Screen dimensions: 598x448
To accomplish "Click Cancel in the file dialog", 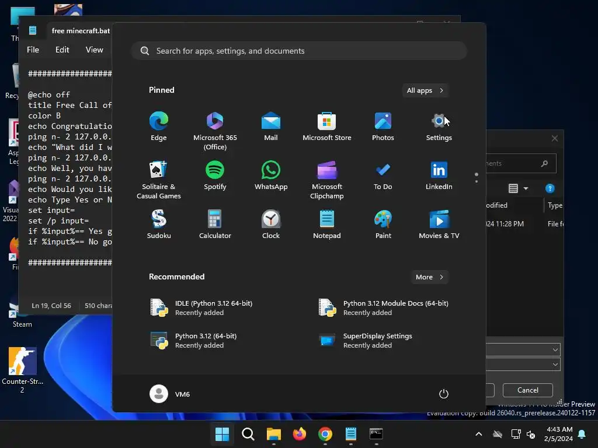I will [x=528, y=390].
